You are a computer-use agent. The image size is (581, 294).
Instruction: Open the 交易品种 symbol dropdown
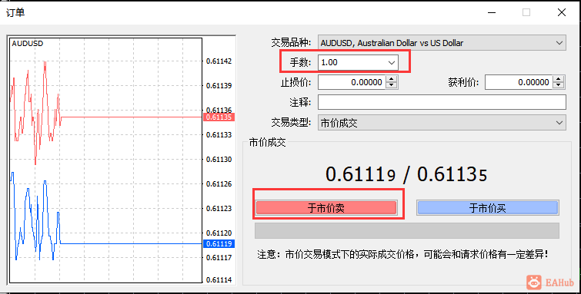442,43
